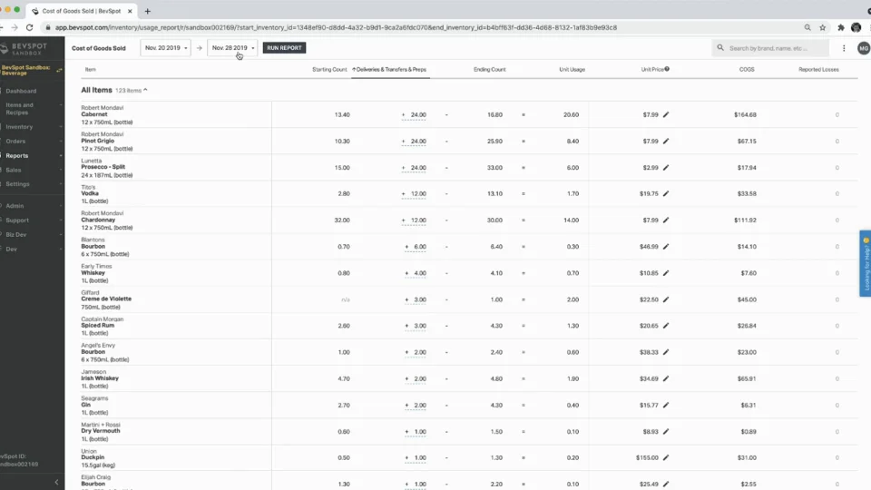Viewport: 871px width, 490px height.
Task: Edit unit price pencil for Pinot Grigio
Action: click(665, 142)
